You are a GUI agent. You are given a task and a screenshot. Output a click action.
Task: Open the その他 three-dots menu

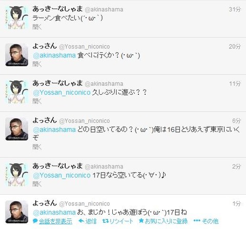point(197,221)
